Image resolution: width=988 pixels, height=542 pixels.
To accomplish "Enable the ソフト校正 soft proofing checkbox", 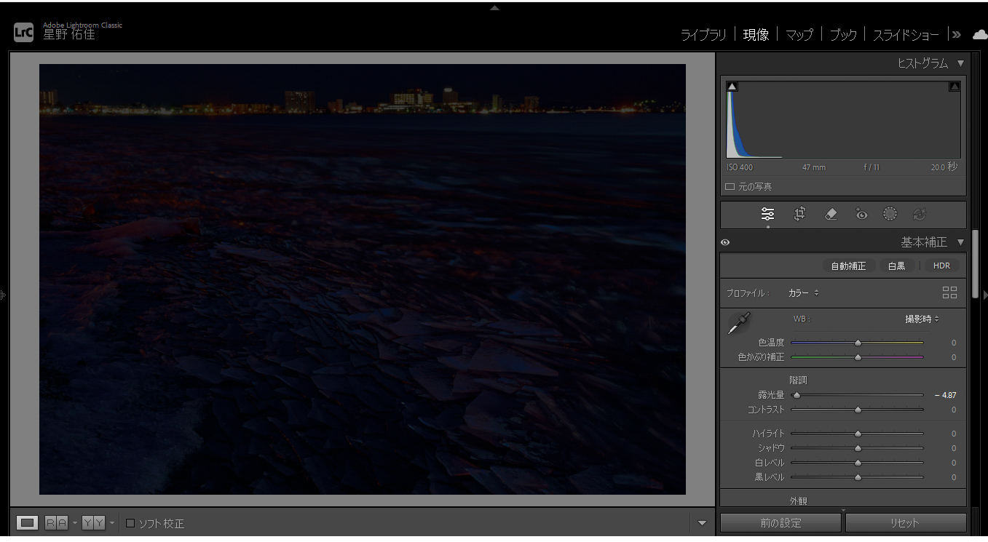I will click(x=130, y=523).
